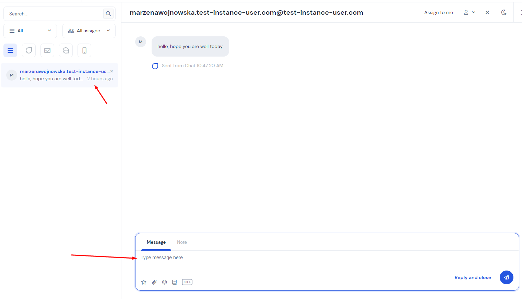Click the Sent from Chat 10:47:20 AM timestamp
The width and height of the screenshot is (522, 299).
tap(192, 66)
